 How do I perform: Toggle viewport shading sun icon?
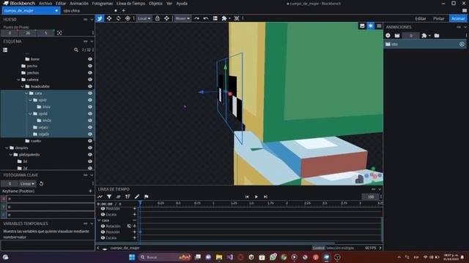[371, 26]
